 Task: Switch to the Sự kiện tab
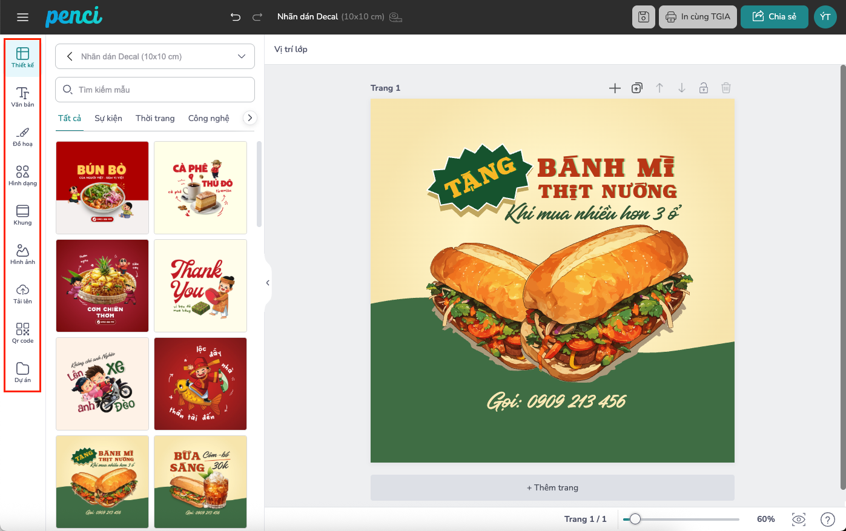tap(108, 118)
